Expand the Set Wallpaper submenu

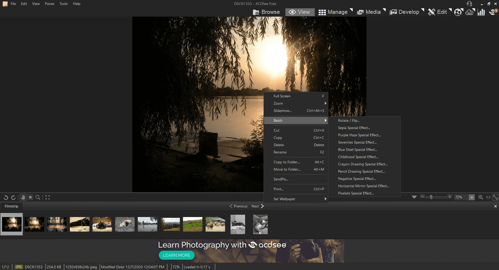coord(296,199)
